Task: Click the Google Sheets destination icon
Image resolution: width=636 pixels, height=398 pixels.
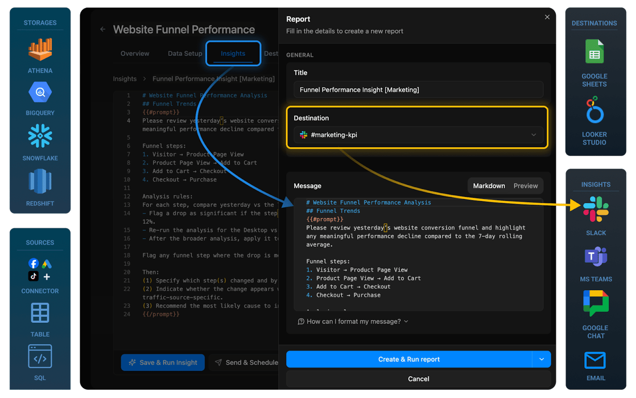Action: click(595, 52)
